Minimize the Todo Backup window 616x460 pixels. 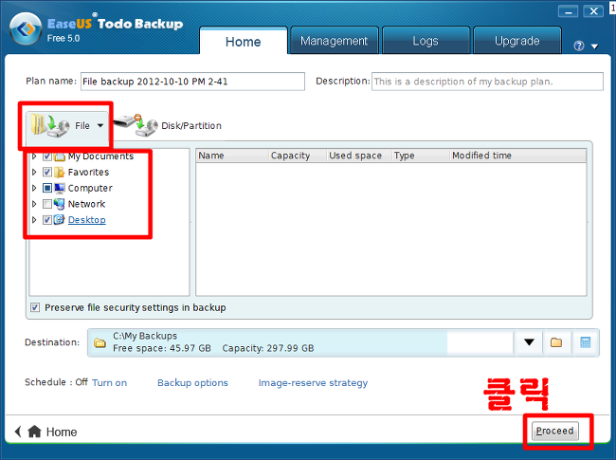tap(568, 11)
